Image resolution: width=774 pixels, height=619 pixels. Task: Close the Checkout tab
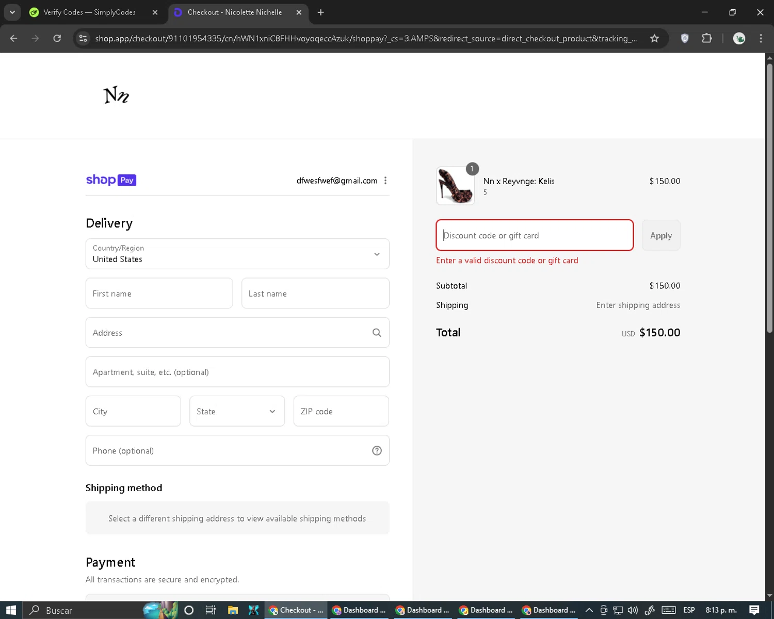[x=299, y=12]
